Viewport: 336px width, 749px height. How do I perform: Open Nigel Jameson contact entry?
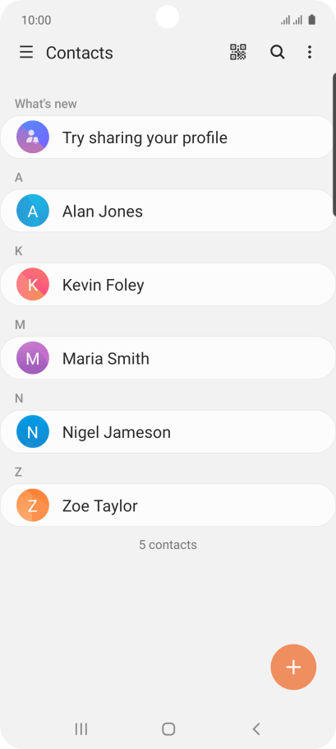[168, 431]
